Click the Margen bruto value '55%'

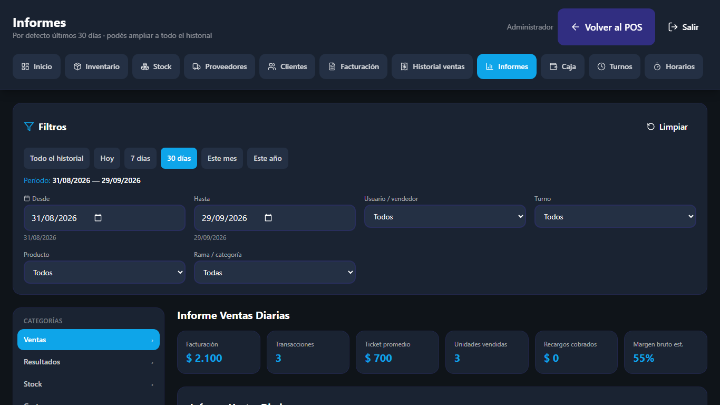(644, 358)
